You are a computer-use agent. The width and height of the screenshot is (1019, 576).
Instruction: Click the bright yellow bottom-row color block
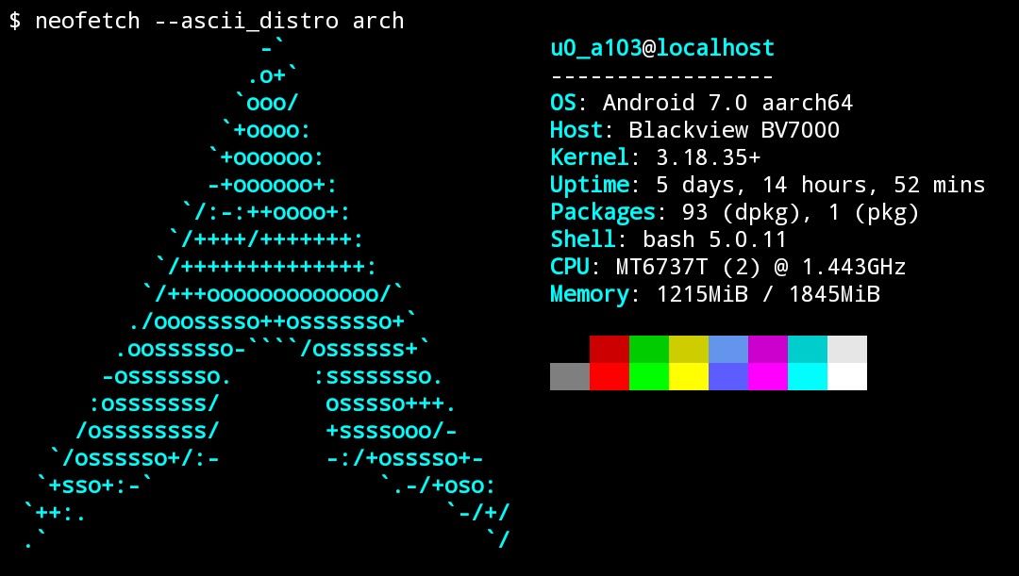(688, 377)
